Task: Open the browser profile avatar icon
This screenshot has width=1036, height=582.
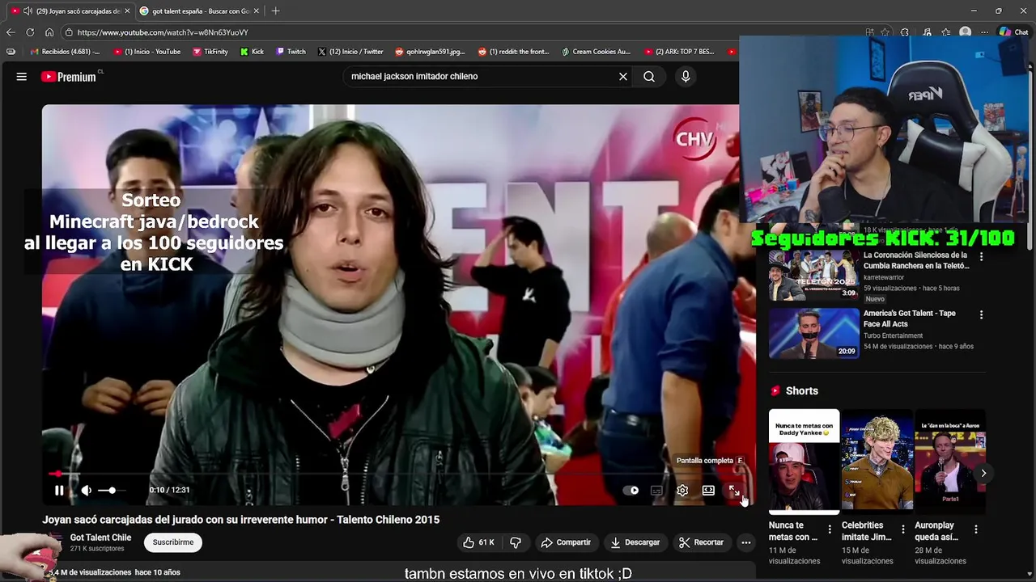Action: (965, 32)
